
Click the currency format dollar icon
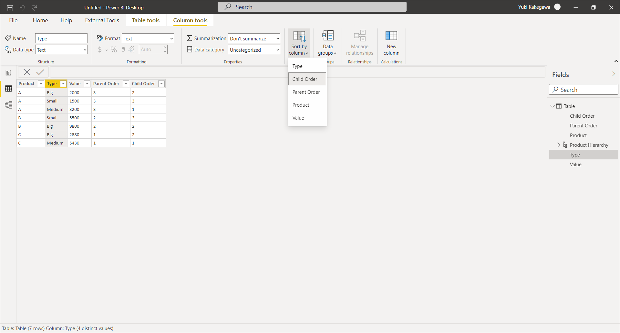100,49
